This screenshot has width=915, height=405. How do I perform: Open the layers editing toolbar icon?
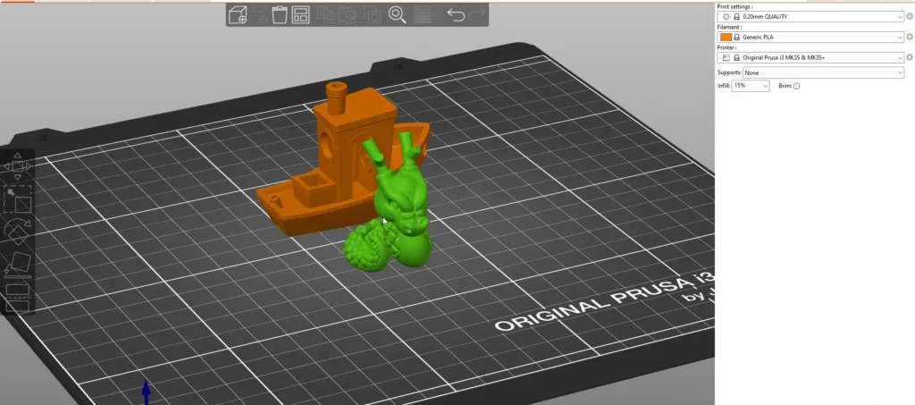[x=424, y=15]
